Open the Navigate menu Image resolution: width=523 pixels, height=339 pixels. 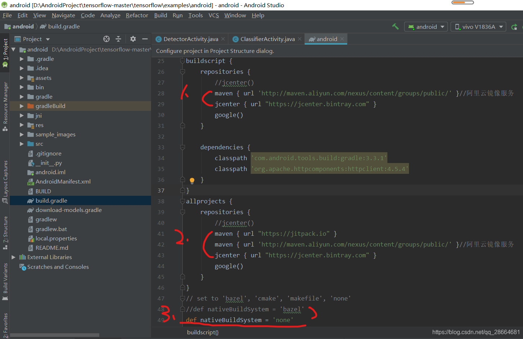63,15
